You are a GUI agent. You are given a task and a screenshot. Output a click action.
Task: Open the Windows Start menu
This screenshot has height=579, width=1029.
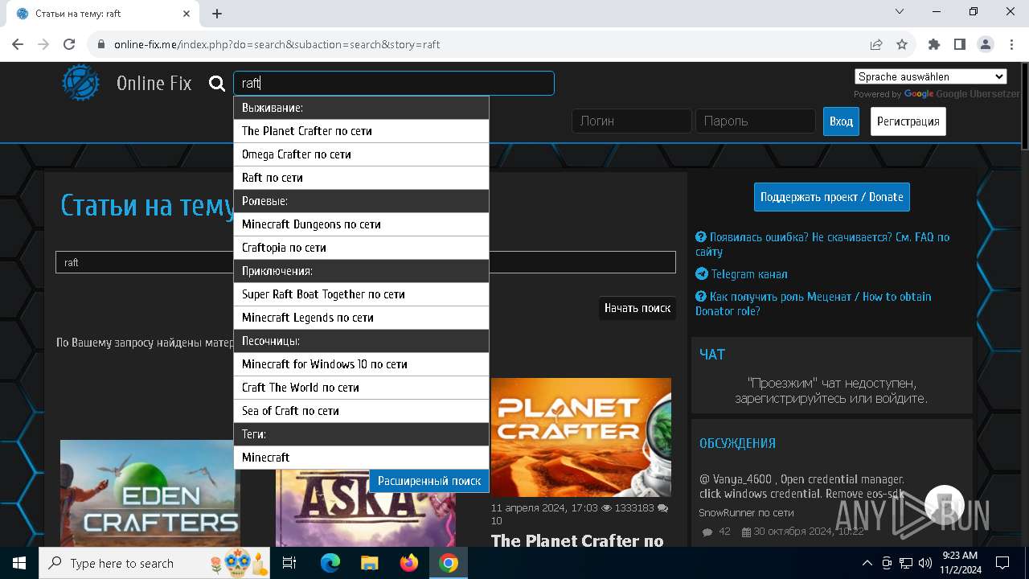19,563
